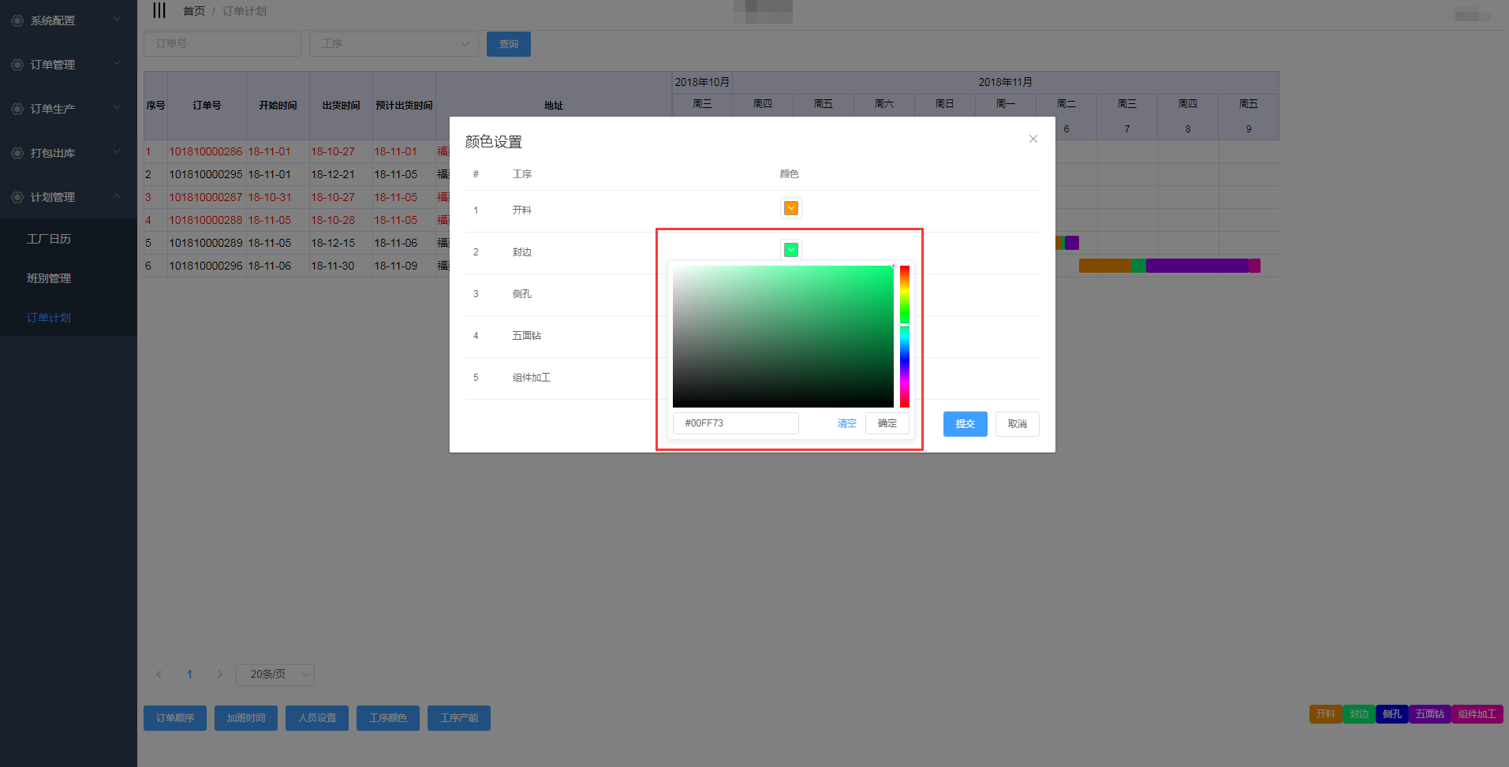Click 清空 to clear the color
The width and height of the screenshot is (1509, 767).
tap(846, 423)
